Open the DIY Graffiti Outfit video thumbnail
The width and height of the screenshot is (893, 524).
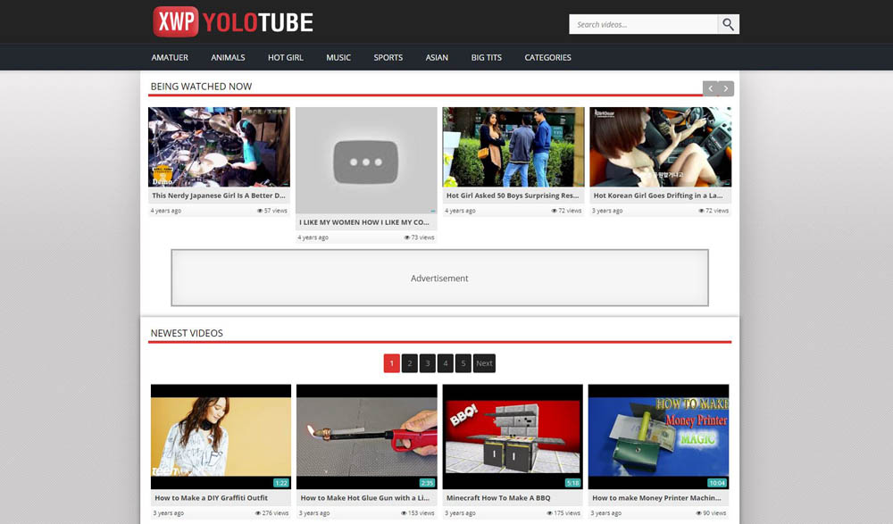(x=221, y=437)
